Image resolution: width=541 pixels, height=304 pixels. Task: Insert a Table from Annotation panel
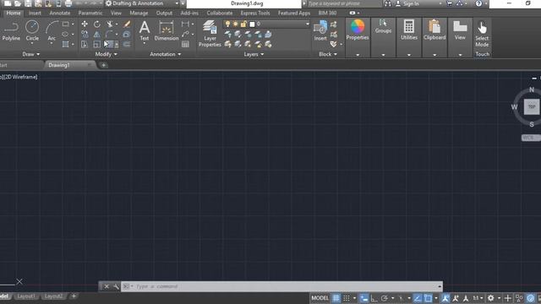[x=185, y=44]
